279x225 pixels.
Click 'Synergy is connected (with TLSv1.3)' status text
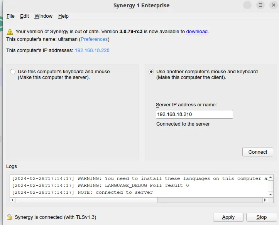click(x=55, y=217)
